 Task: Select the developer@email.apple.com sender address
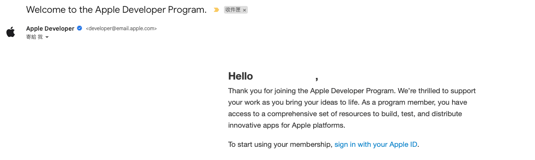pos(121,29)
